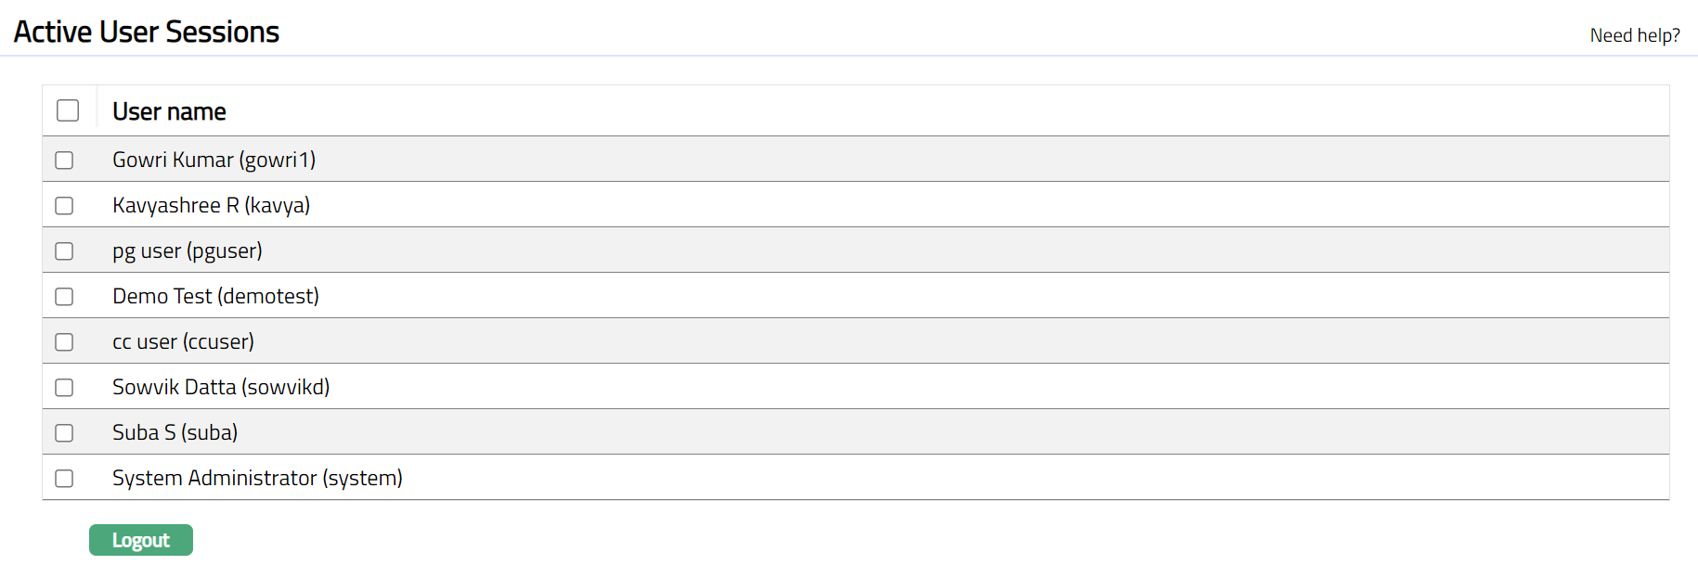This screenshot has height=565, width=1698.
Task: Toggle the checkbox beside Suba S
Action: pos(64,433)
